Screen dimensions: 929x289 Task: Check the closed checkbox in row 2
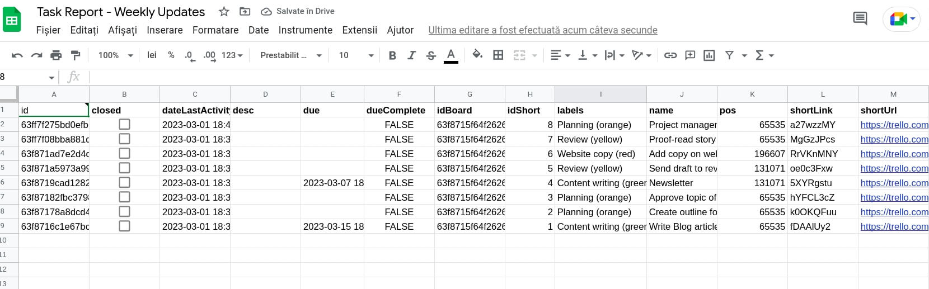click(124, 125)
